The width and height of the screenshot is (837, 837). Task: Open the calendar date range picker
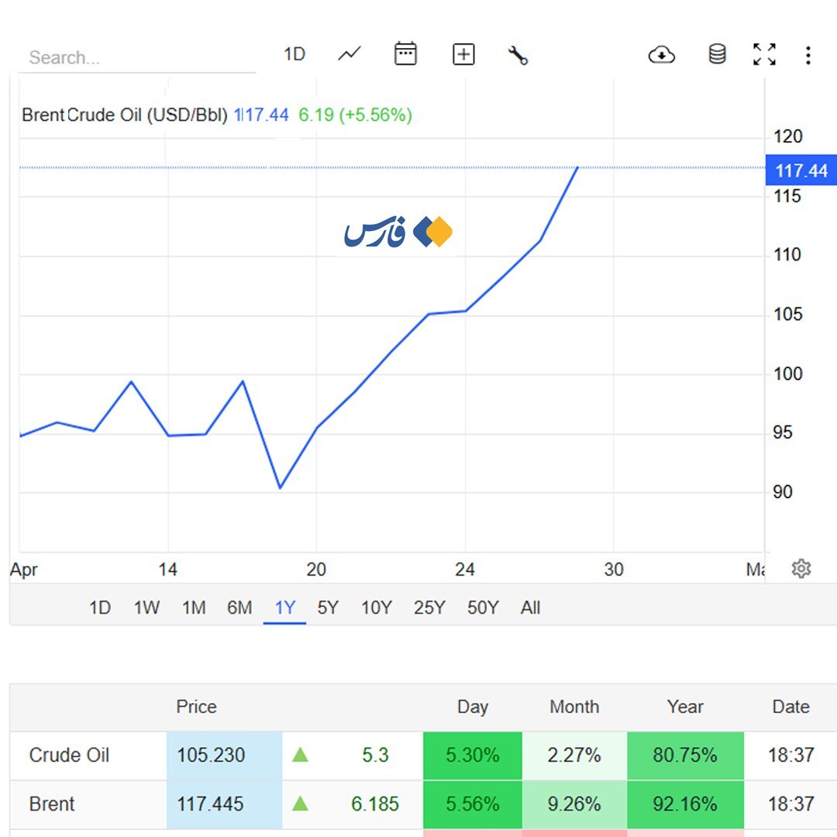[x=405, y=54]
